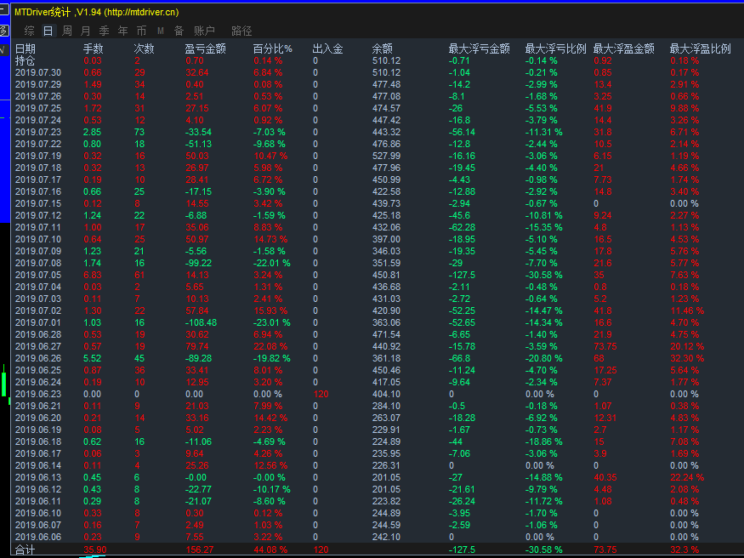Click balance 422.58 on 2019.07.16
The width and height of the screenshot is (744, 558).
pos(386,191)
